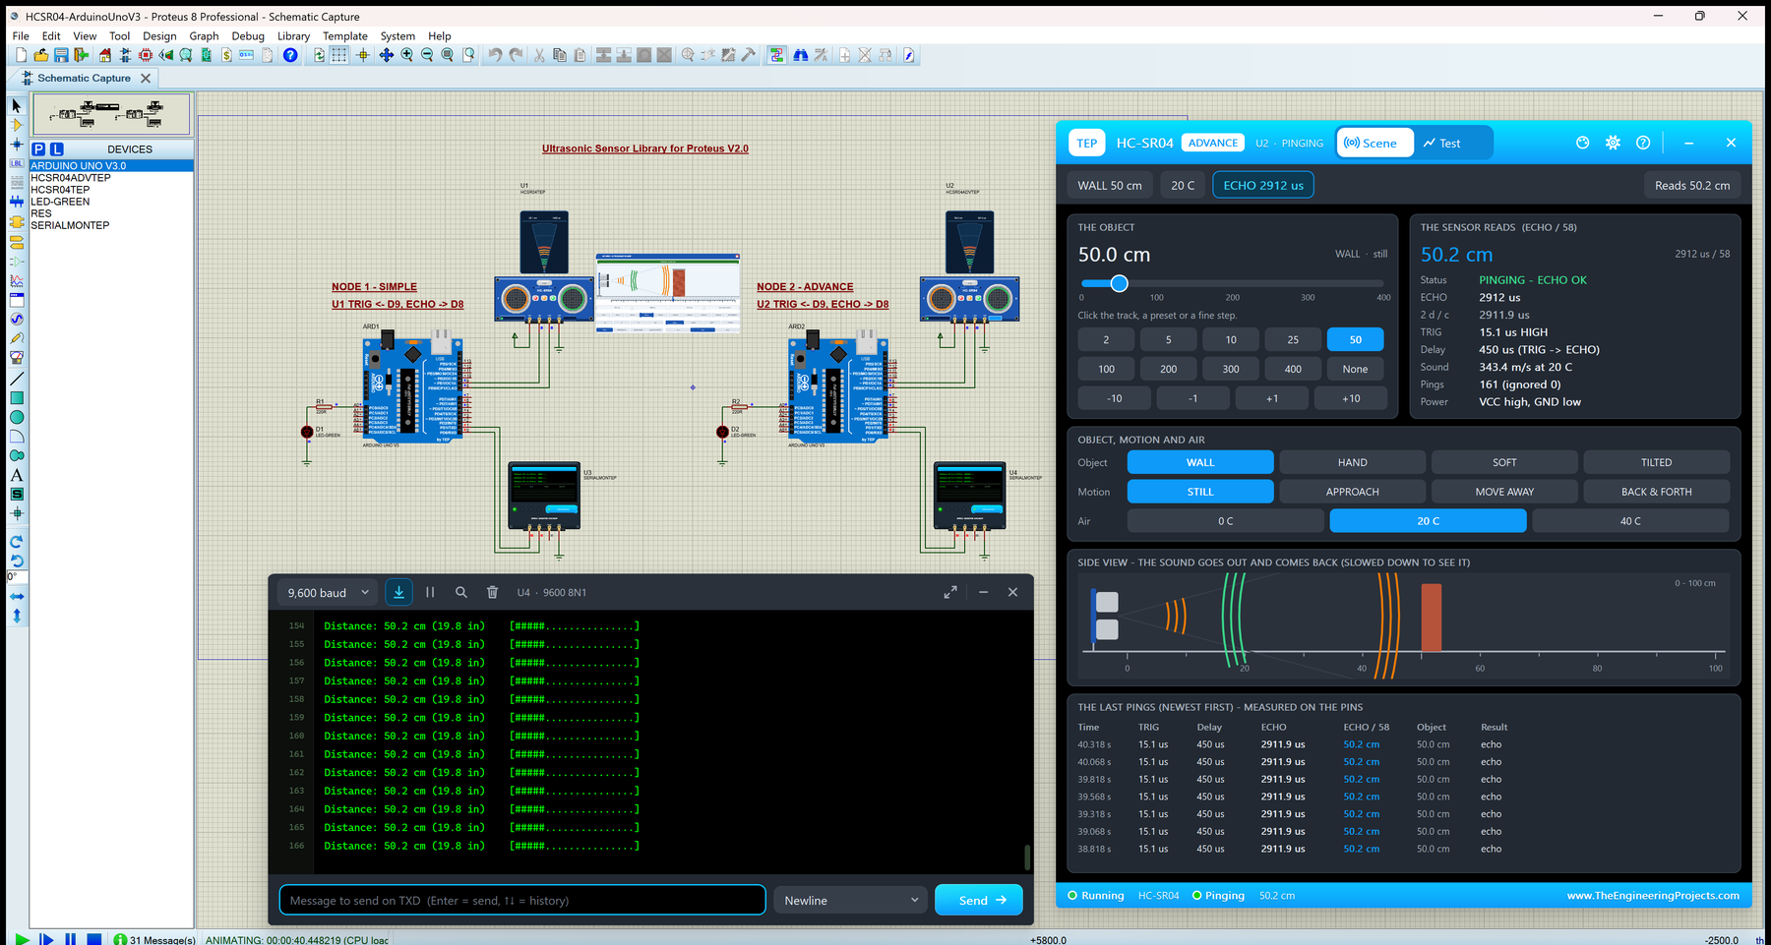The width and height of the screenshot is (1771, 945).
Task: Set air temperature to 40 C
Action: point(1630,521)
